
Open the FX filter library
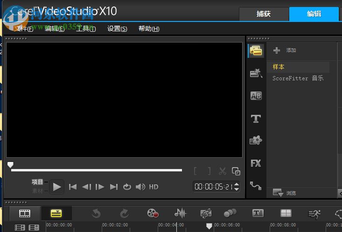click(x=256, y=163)
